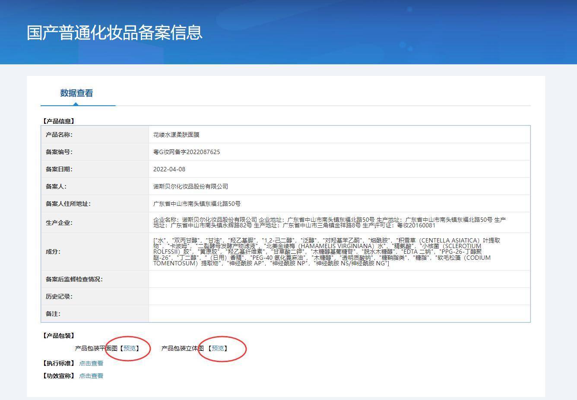577x400 pixels.
Task: Click the 【产品信息】 section heading
Action: (x=58, y=121)
